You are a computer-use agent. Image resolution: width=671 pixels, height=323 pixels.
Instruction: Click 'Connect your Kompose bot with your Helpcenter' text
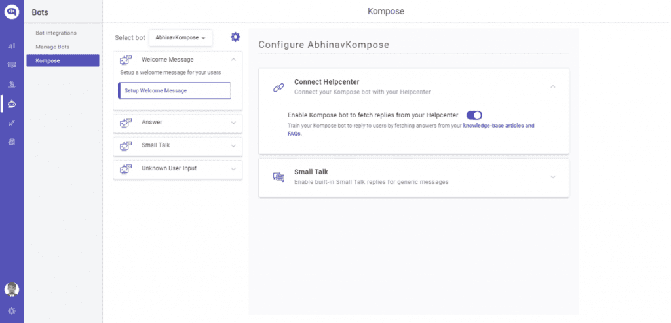point(362,92)
